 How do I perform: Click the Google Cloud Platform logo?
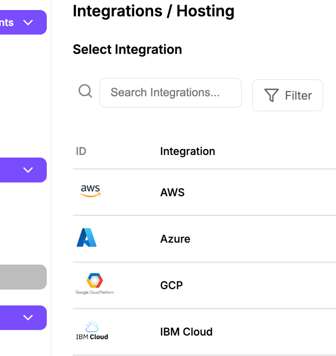pos(94,284)
